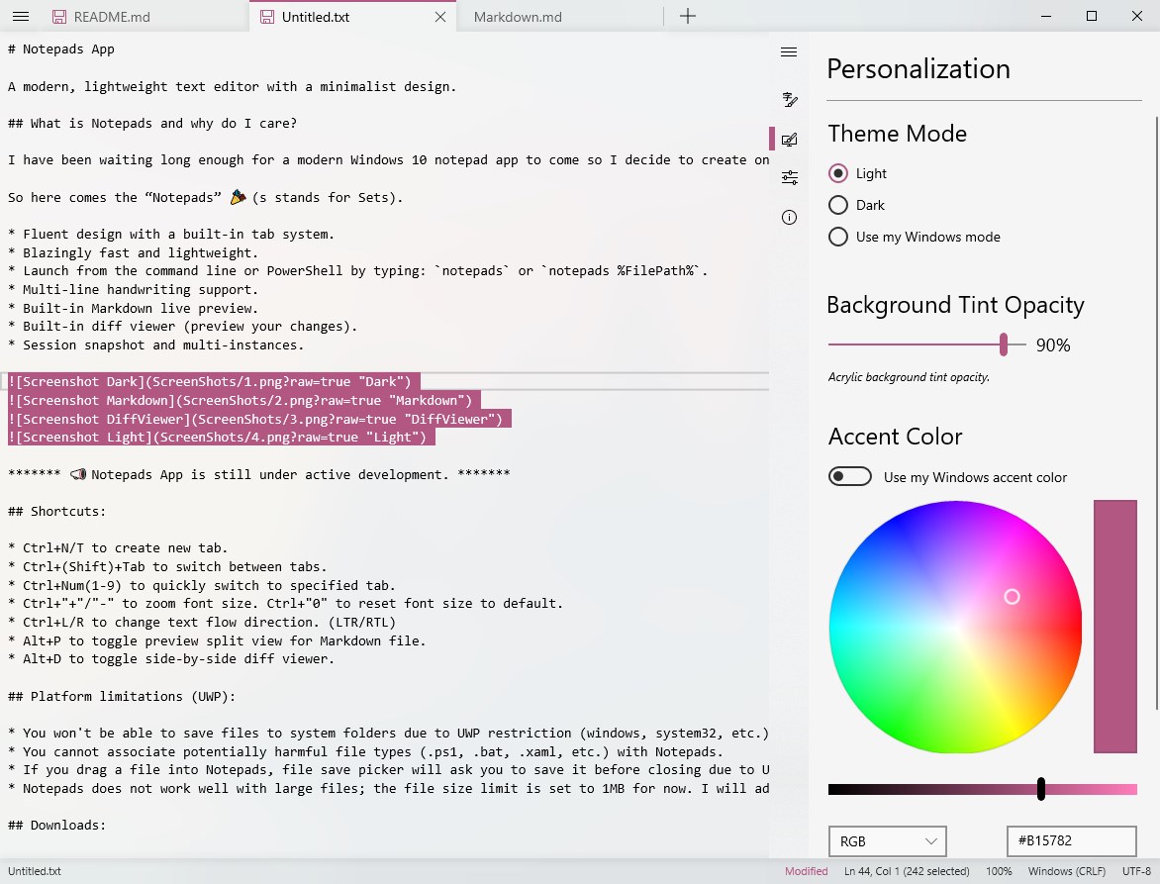This screenshot has height=884, width=1160.
Task: Click the #B15782 hex color input field
Action: tap(1071, 840)
